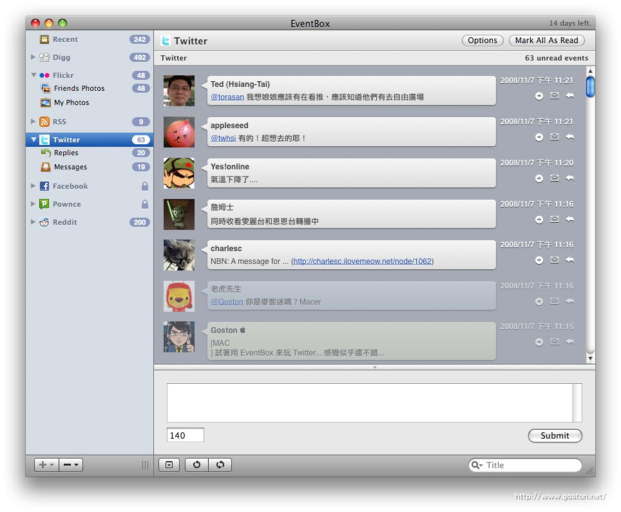Toggle the compose pane with boxed-arrow button
Viewport: 621px width, 512px height.
169,465
